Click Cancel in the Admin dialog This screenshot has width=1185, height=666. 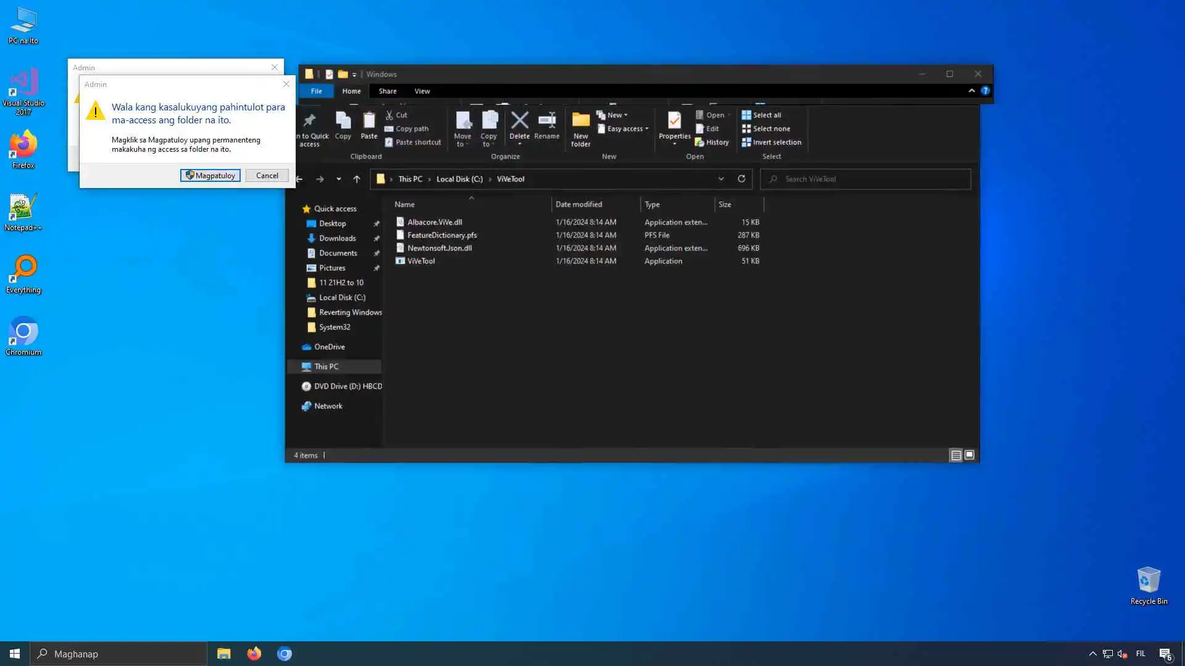coord(267,176)
